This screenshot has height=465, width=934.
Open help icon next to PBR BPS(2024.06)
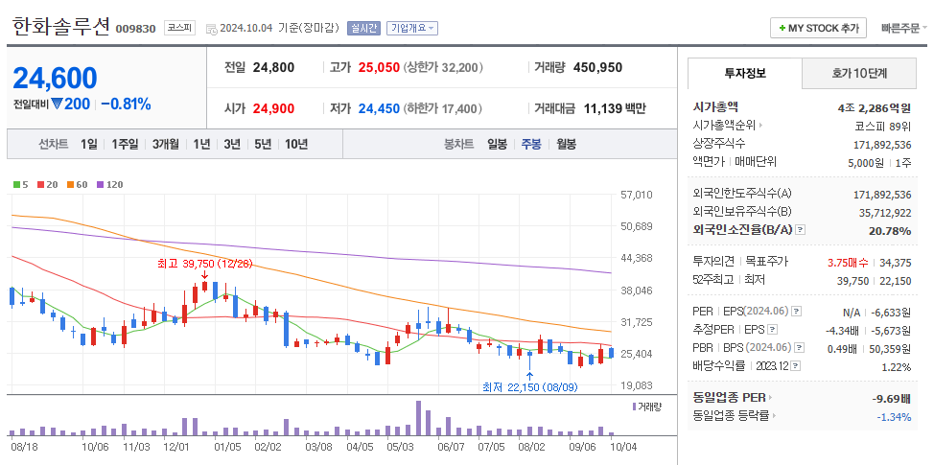click(800, 347)
